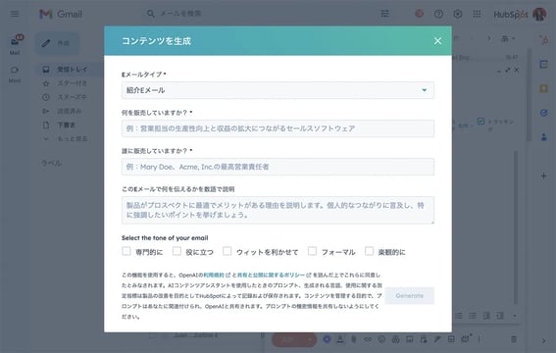The image size is (556, 353).
Task: Click the plus get add-ons icon
Action: pyautogui.click(x=543, y=176)
